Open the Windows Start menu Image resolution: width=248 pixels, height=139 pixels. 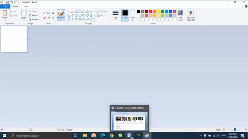[x=4, y=136]
